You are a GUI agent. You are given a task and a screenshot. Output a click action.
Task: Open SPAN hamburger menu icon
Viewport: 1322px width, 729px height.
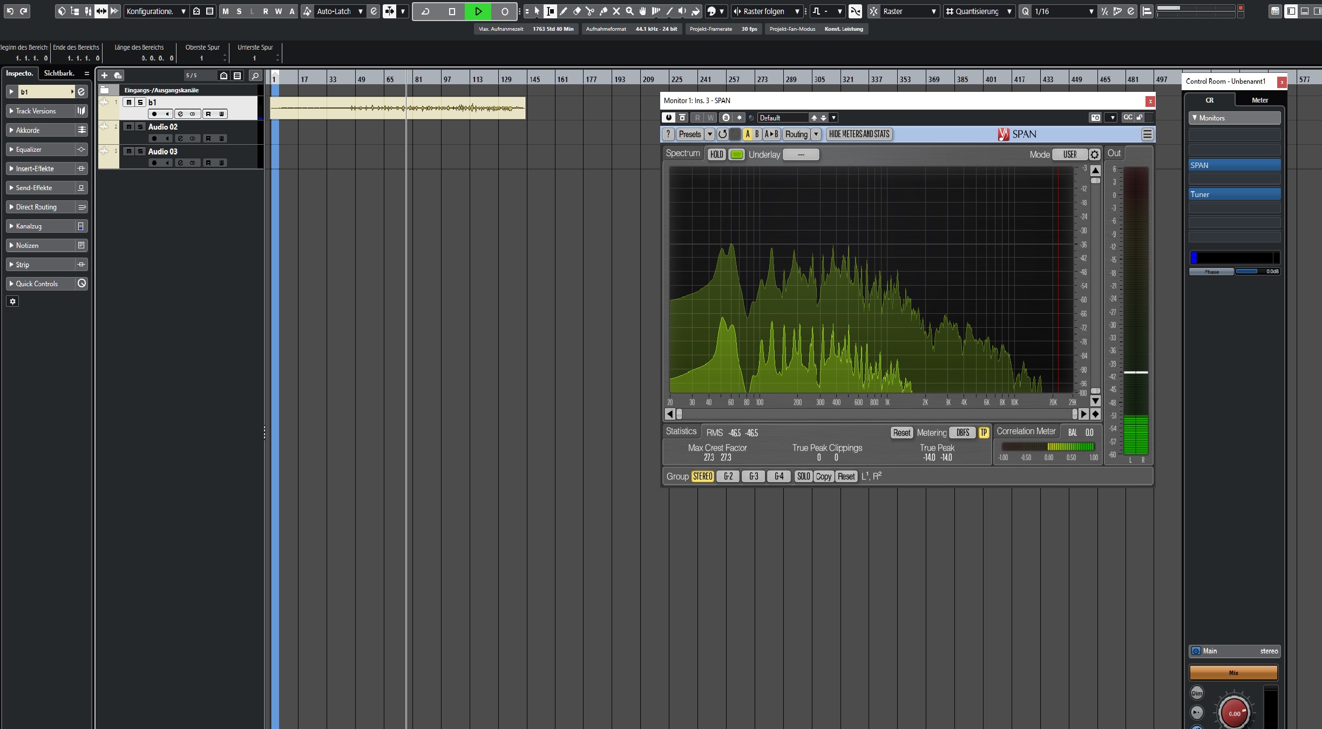[x=1147, y=134]
